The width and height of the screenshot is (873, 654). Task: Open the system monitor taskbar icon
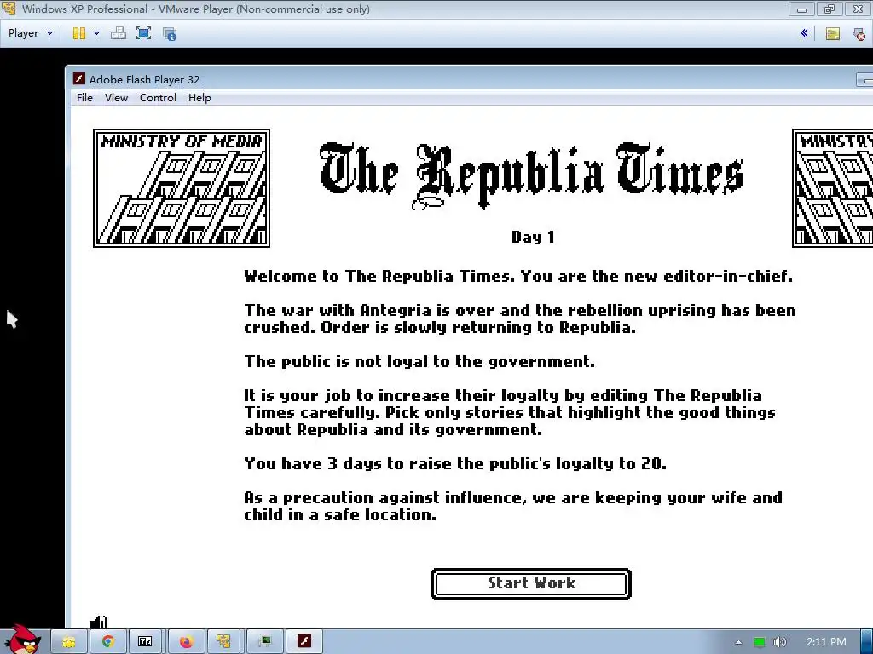pos(265,642)
